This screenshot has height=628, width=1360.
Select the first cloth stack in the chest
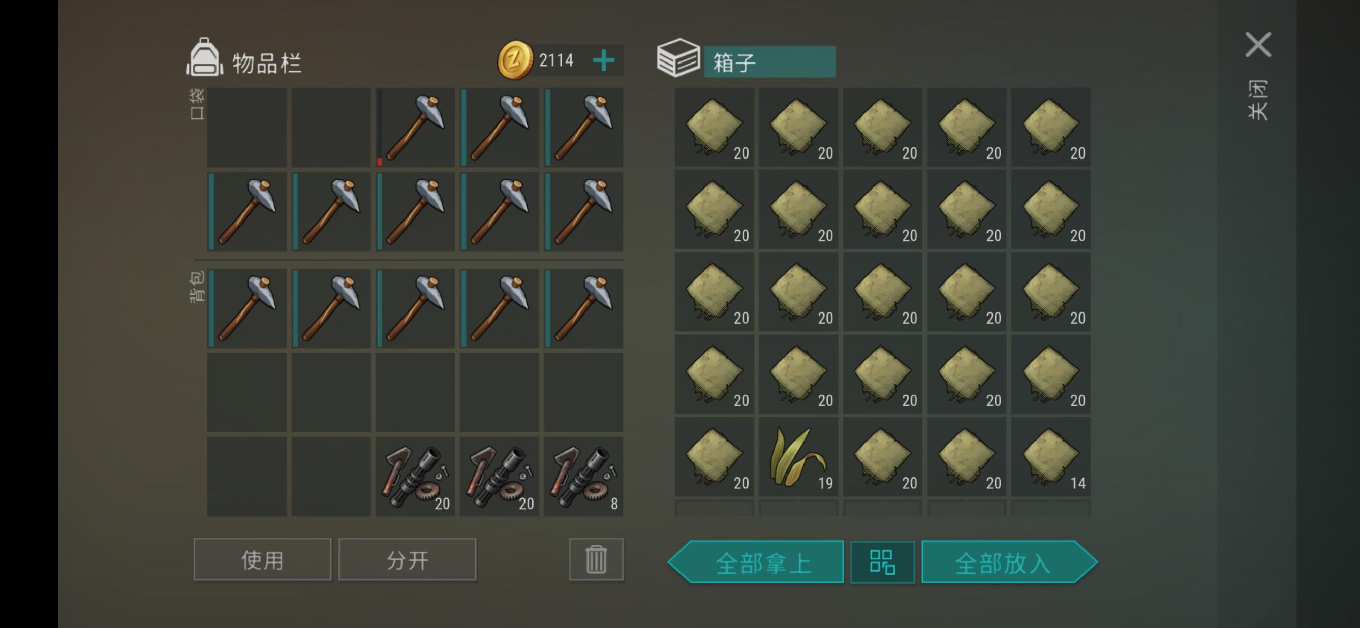715,128
